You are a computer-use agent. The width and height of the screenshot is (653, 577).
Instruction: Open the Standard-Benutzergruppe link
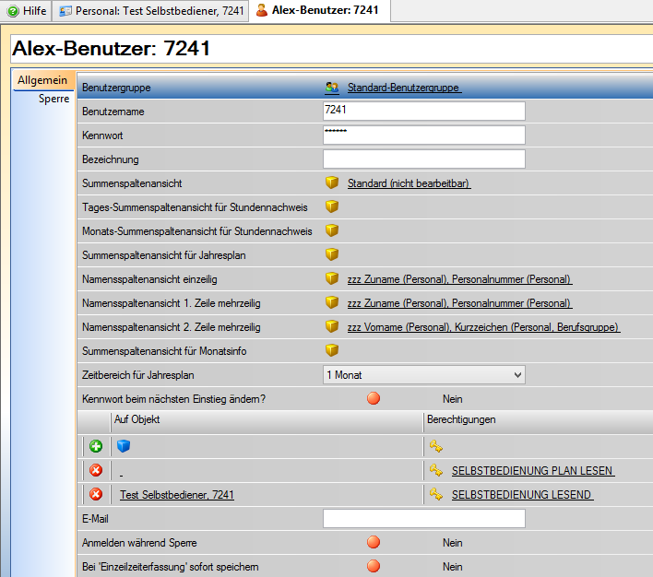point(403,88)
